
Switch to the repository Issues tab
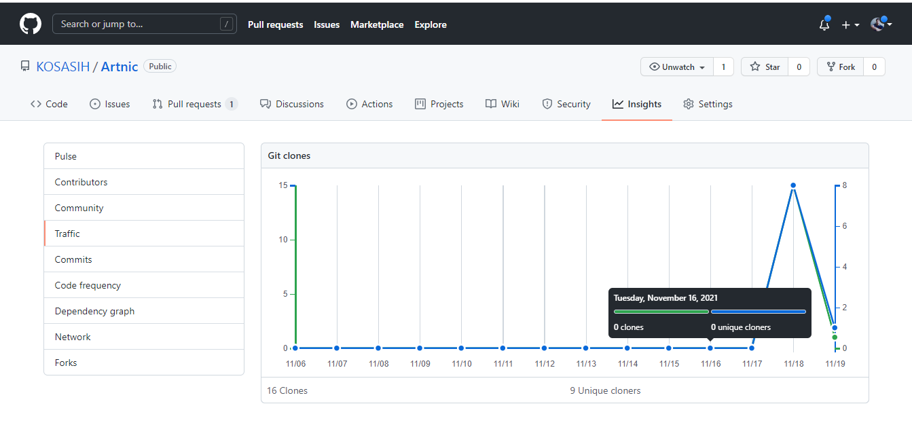coord(109,104)
